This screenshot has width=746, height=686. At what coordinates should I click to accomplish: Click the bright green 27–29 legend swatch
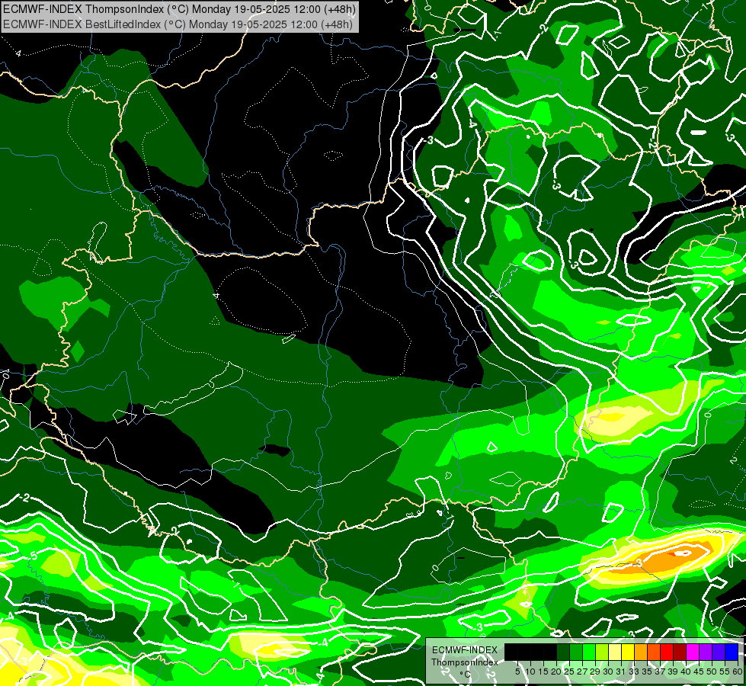click(589, 652)
